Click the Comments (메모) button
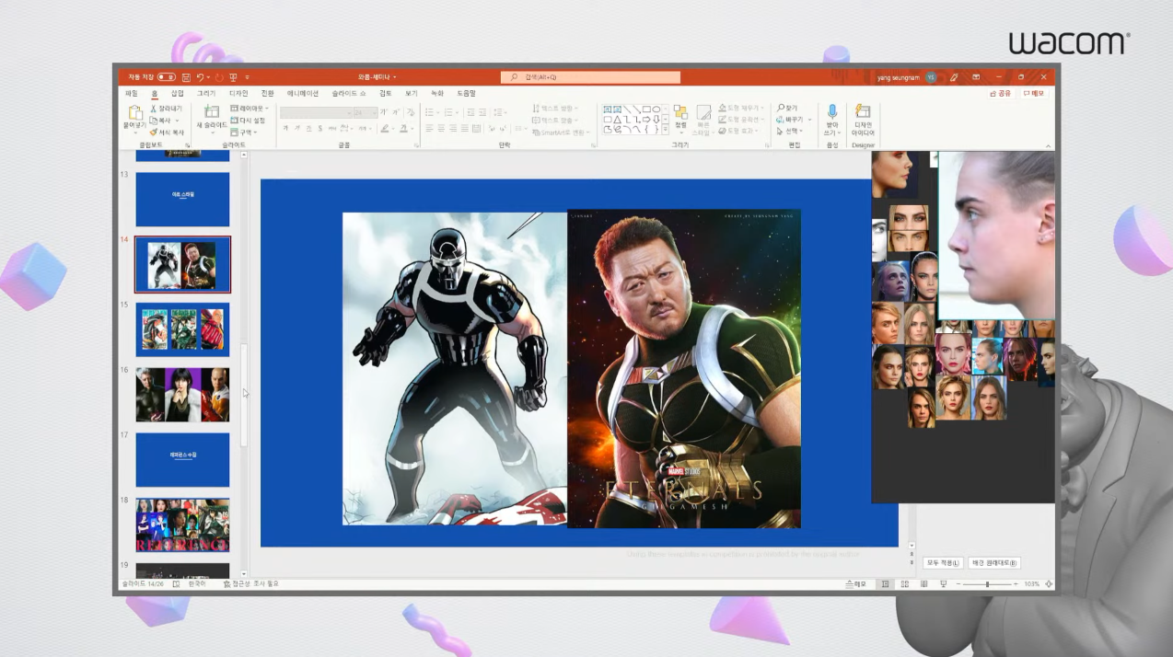This screenshot has width=1173, height=657. point(1033,93)
